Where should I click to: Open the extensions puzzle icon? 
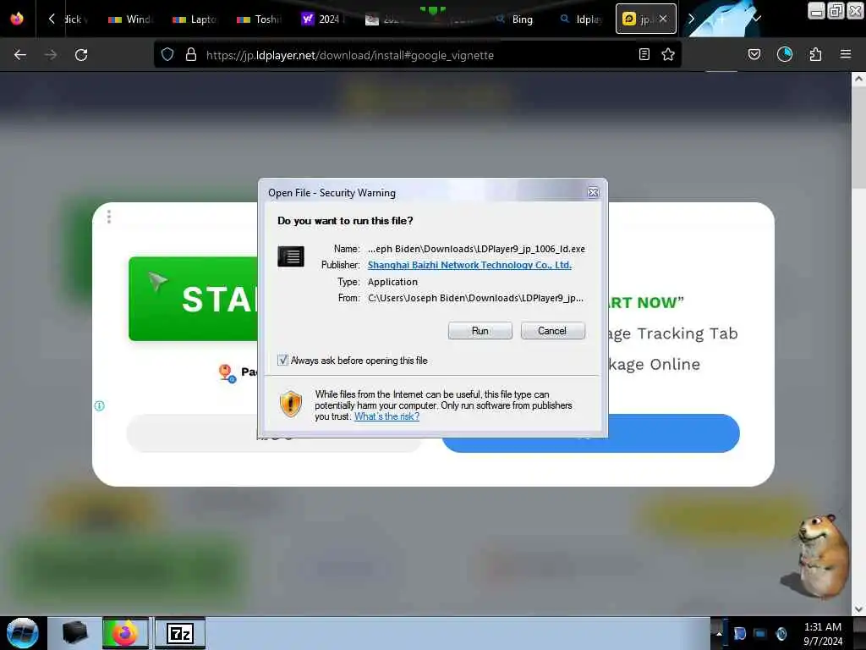point(816,54)
